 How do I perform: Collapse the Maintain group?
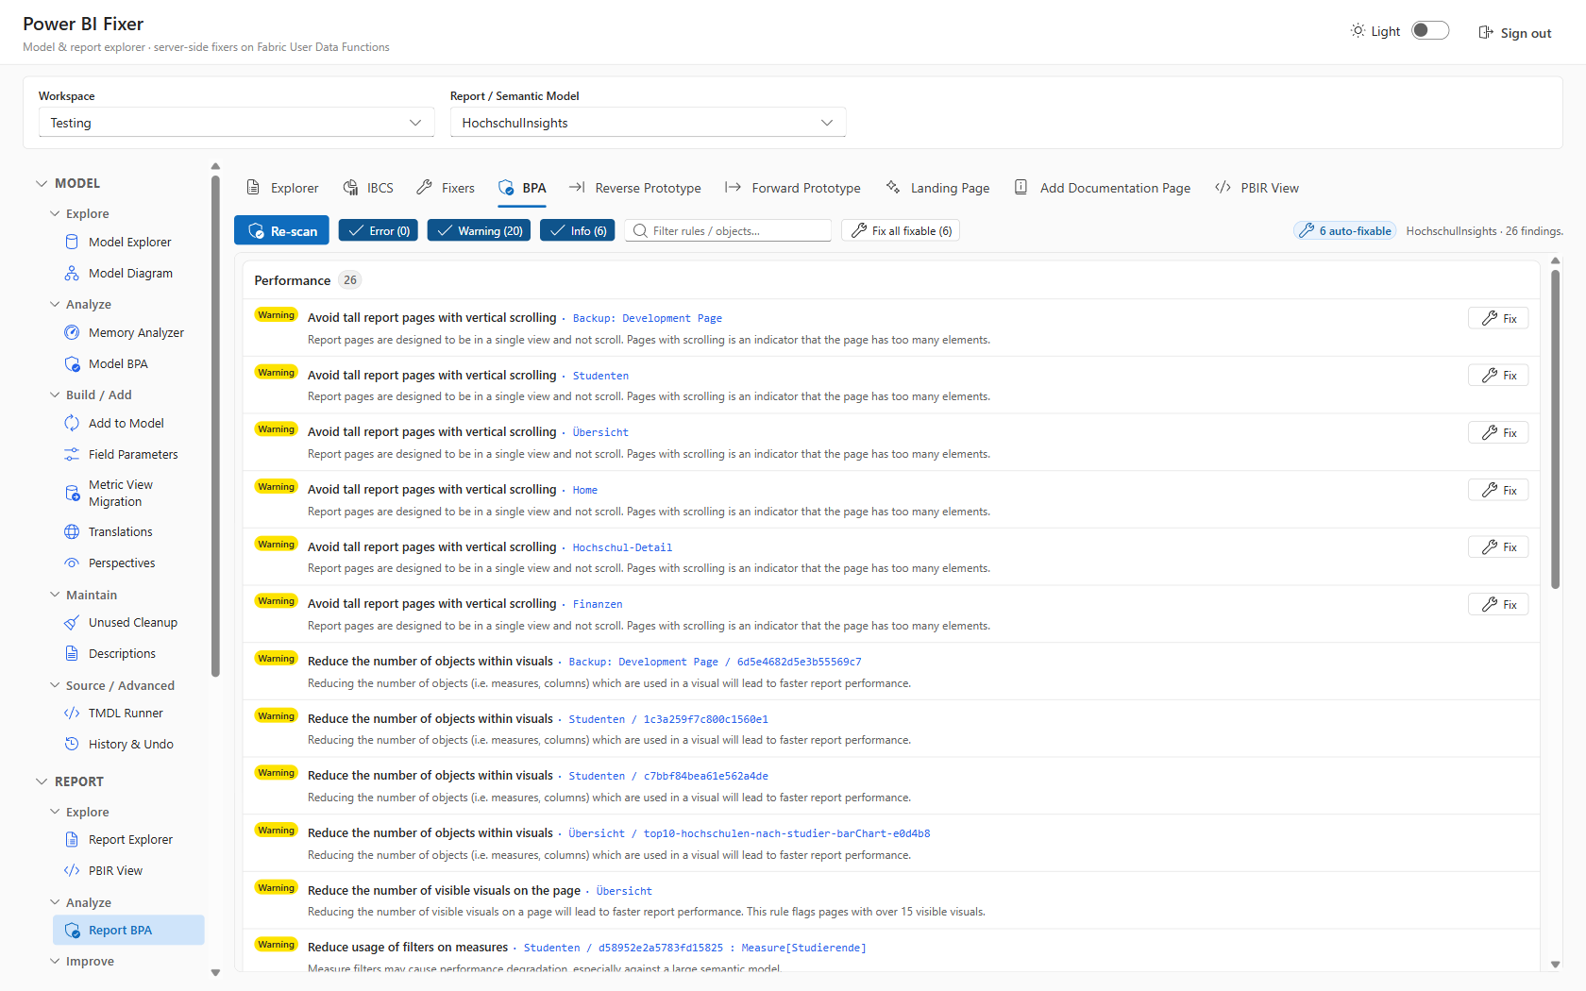pyautogui.click(x=55, y=595)
